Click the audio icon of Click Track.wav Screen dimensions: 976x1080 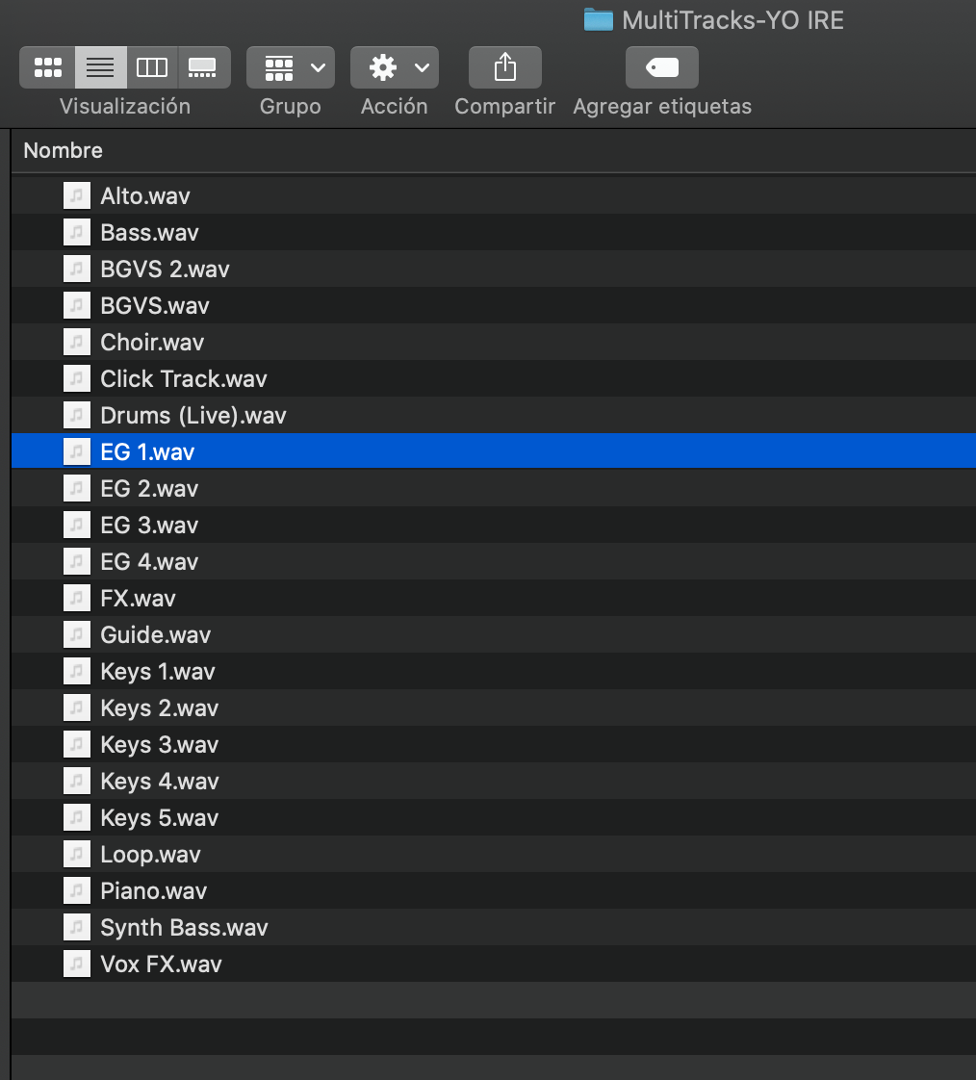click(77, 378)
